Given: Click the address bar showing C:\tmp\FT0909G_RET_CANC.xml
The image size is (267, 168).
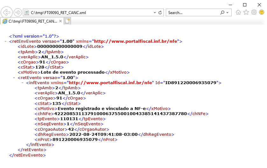Looking at the screenshot, I should coord(93,13).
